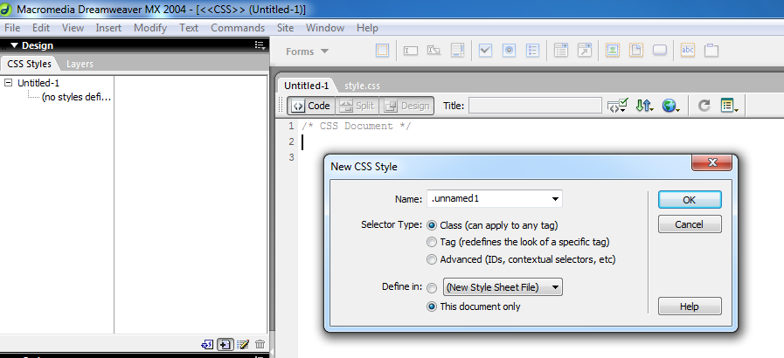Insert a form Button control
This screenshot has width=784, height=358.
pos(660,51)
